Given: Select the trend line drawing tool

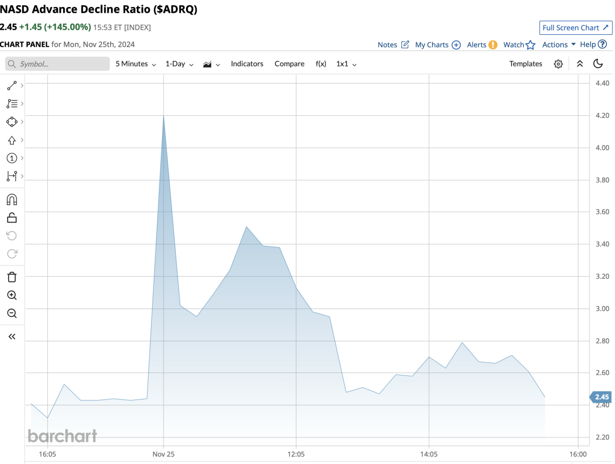Looking at the screenshot, I should pos(12,85).
